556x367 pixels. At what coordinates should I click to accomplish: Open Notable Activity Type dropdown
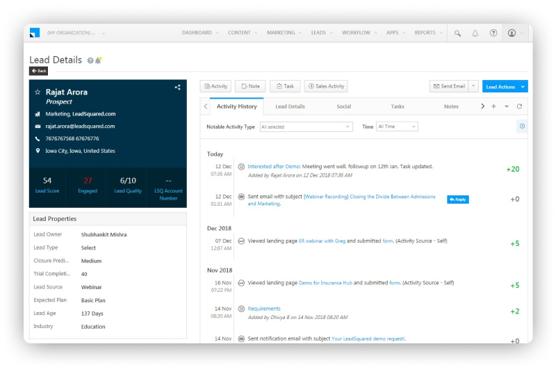click(306, 127)
